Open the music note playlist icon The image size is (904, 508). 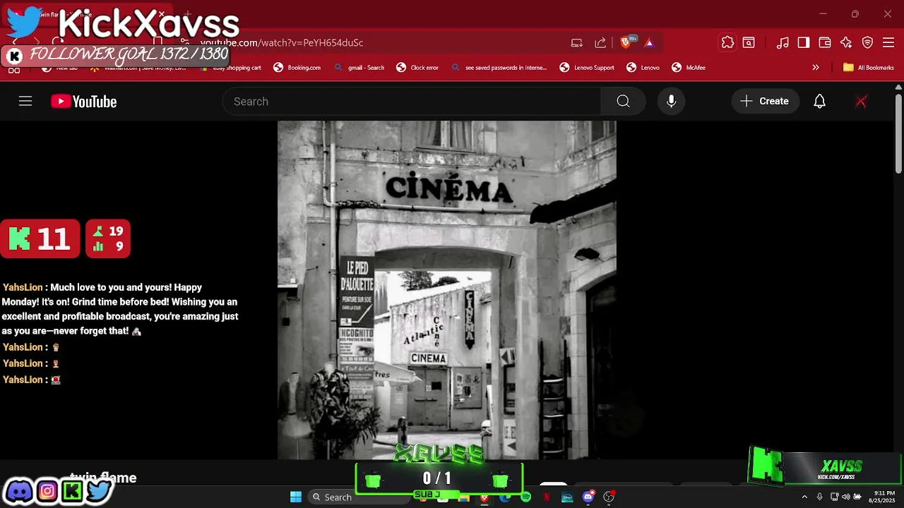(x=783, y=43)
